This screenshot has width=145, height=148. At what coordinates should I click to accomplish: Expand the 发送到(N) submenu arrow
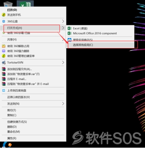point(63,104)
